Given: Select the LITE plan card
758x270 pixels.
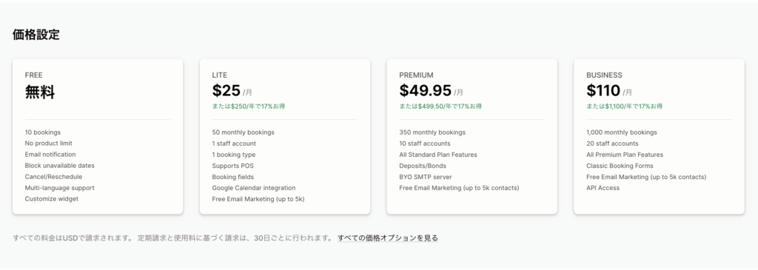Looking at the screenshot, I should point(285,137).
